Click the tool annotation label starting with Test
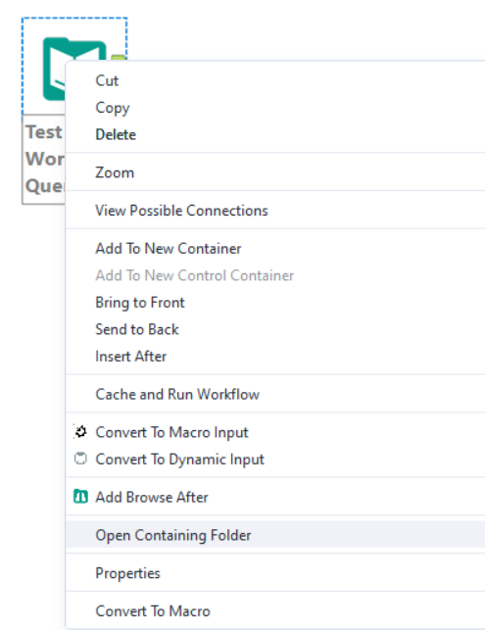This screenshot has height=630, width=485. pyautogui.click(x=44, y=159)
